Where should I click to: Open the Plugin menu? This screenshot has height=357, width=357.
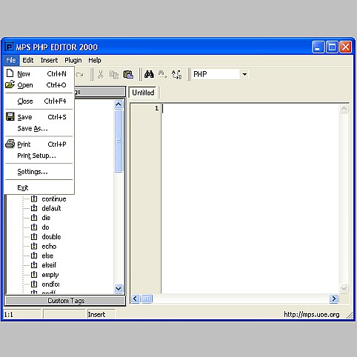pos(73,60)
